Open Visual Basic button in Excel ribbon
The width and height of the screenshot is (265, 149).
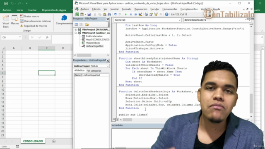point(6,21)
